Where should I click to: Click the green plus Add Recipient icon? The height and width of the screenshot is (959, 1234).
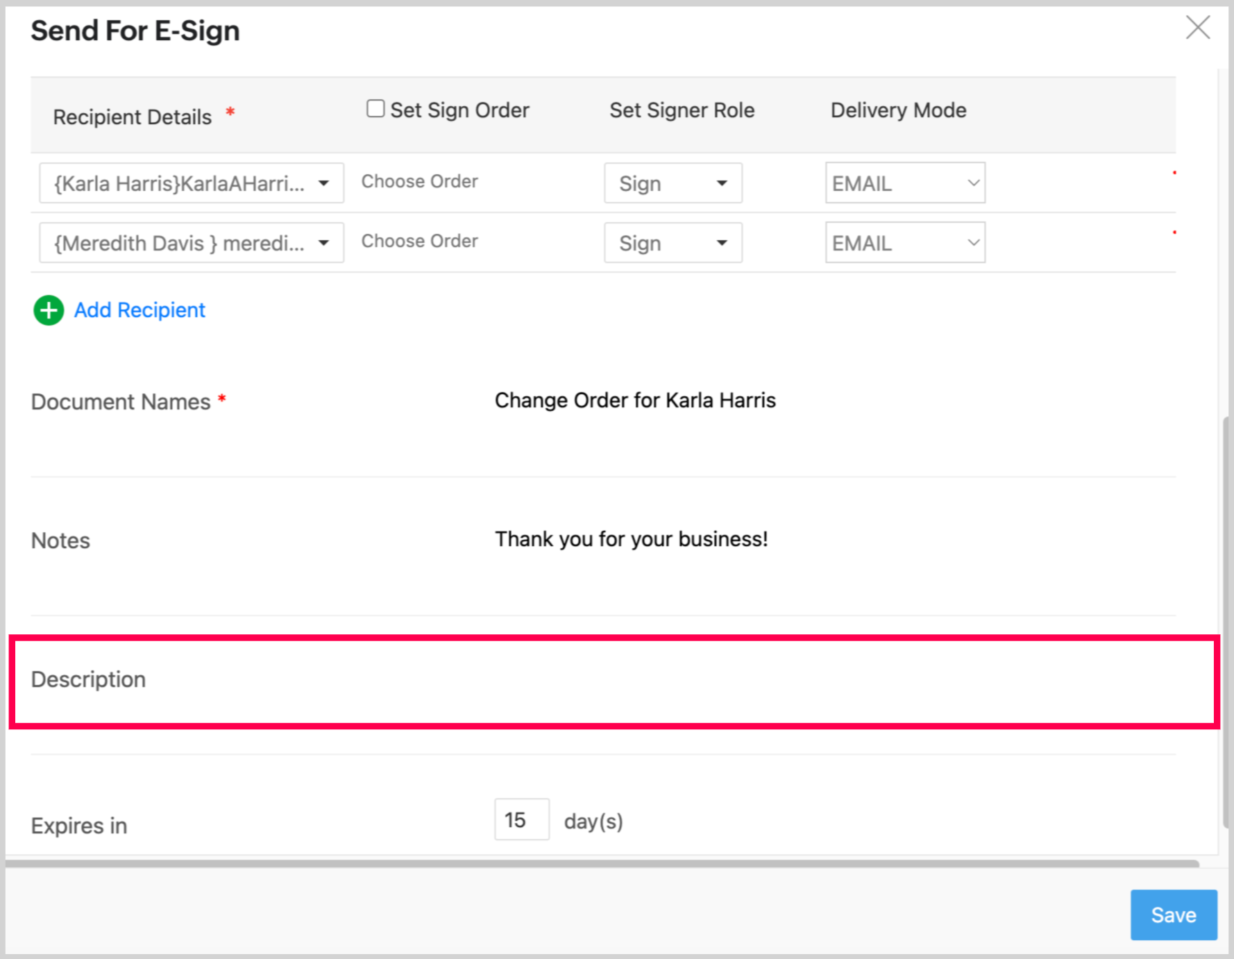tap(49, 310)
